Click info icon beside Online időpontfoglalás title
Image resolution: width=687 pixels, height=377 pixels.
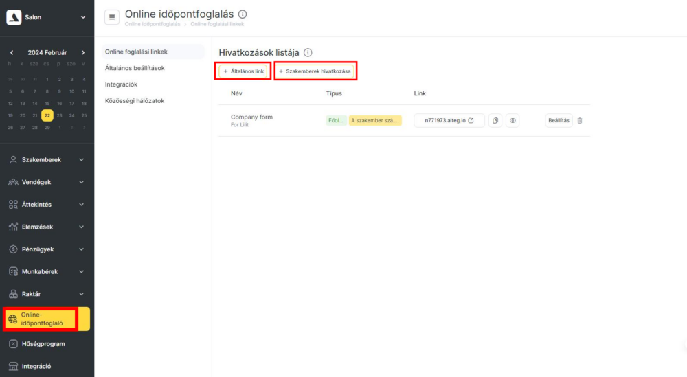pos(243,14)
